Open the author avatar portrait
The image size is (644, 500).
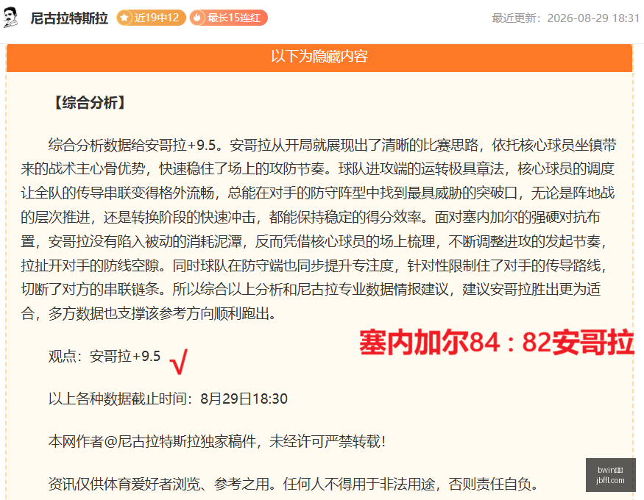pyautogui.click(x=10, y=18)
